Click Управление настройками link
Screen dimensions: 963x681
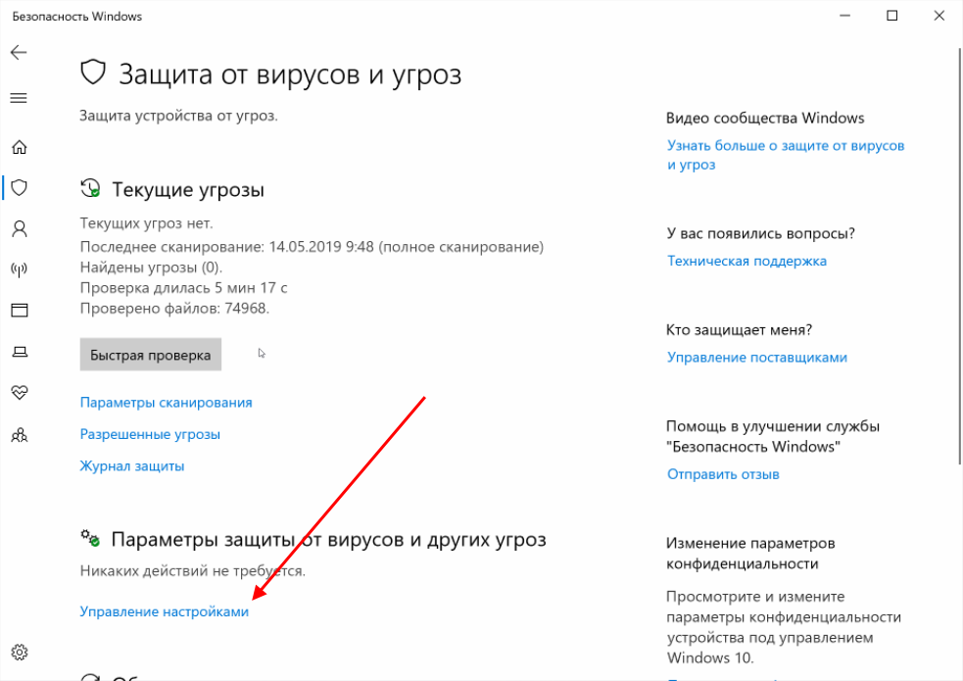click(x=164, y=611)
